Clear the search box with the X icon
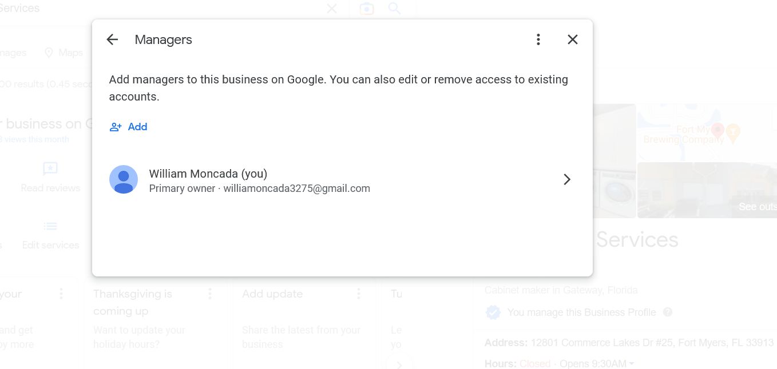 pyautogui.click(x=331, y=9)
